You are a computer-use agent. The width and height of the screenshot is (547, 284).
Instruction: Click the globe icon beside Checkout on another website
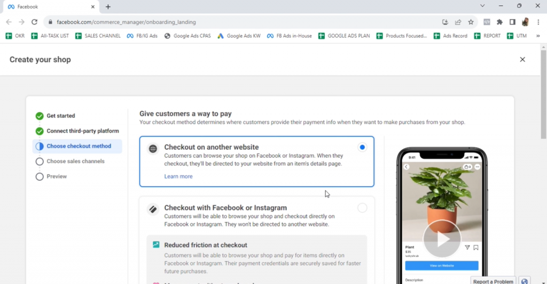coord(153,149)
